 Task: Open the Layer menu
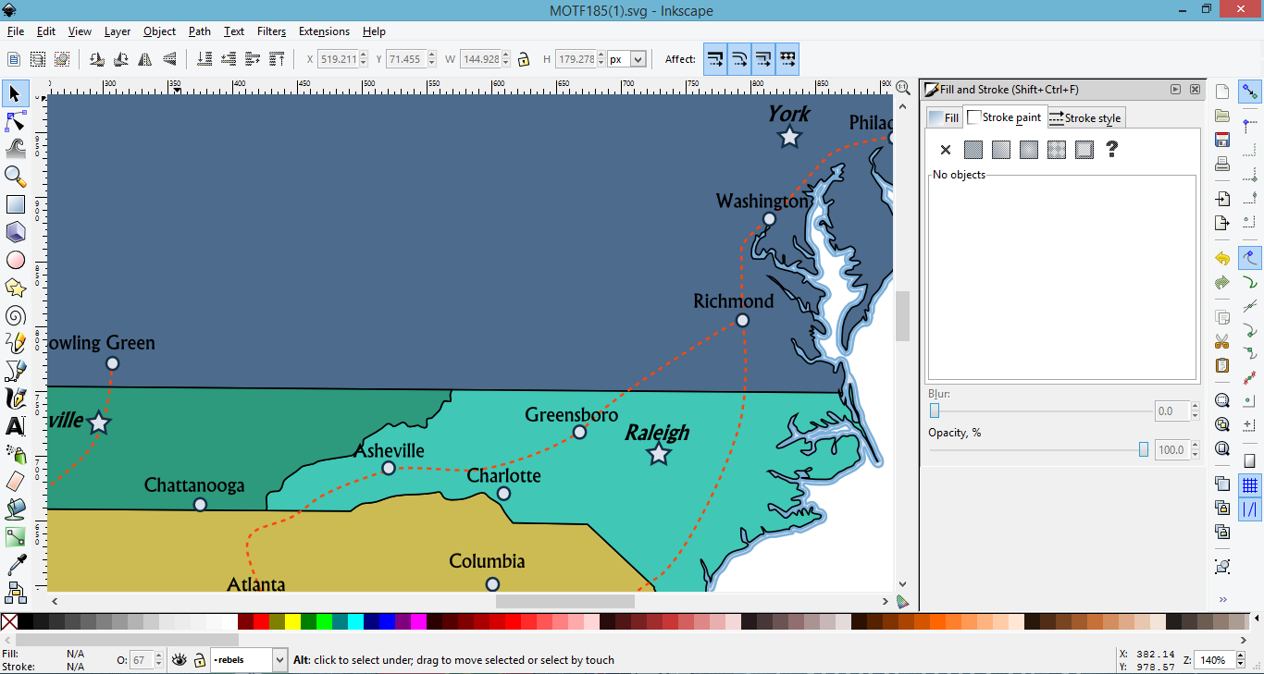[118, 31]
